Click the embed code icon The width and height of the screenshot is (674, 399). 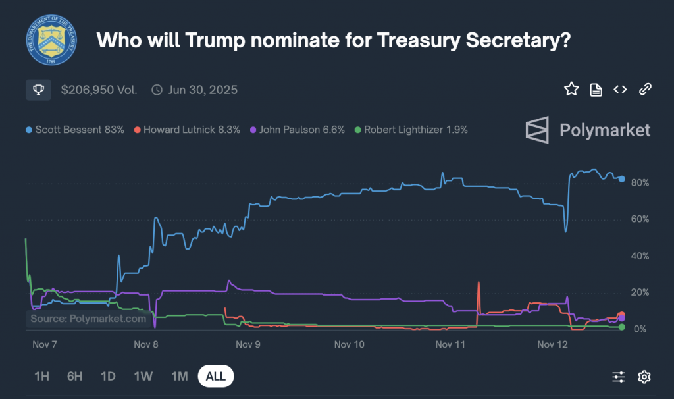(620, 90)
